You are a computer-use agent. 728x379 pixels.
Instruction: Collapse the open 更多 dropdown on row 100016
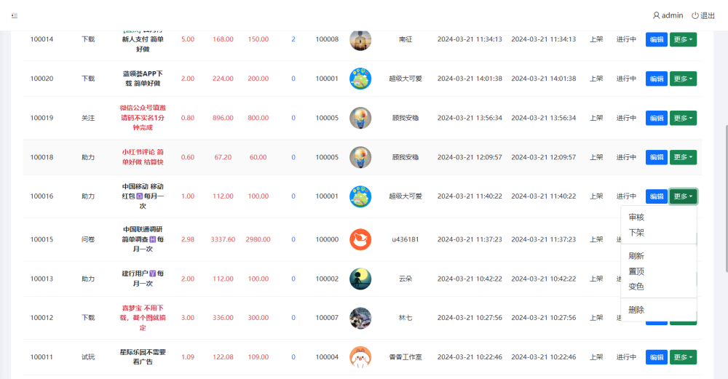coord(683,196)
